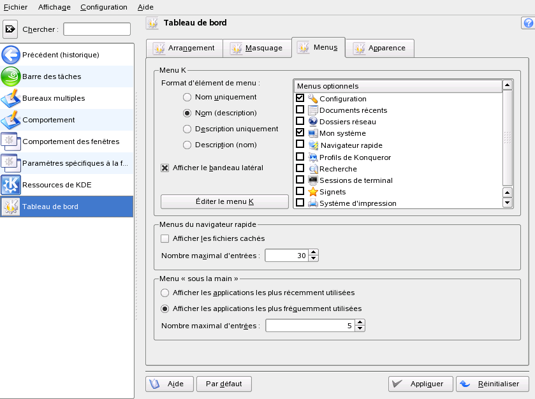Uncheck the Mon système checkbox
The width and height of the screenshot is (535, 399).
point(300,133)
